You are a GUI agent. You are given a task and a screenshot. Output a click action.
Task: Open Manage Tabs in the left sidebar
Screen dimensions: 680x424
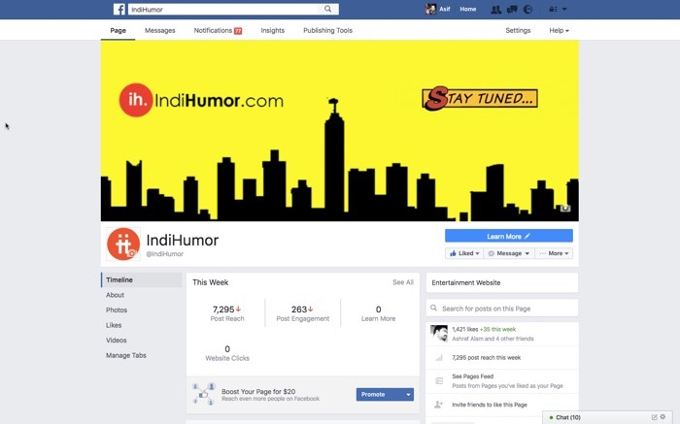tap(125, 355)
